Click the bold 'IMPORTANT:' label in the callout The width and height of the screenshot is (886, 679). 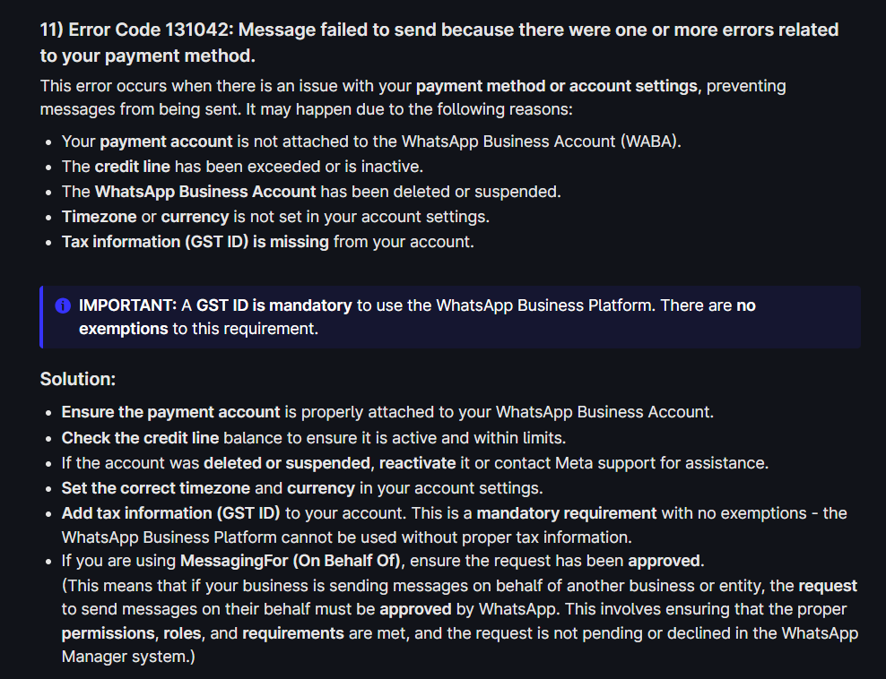pyautogui.click(x=127, y=305)
